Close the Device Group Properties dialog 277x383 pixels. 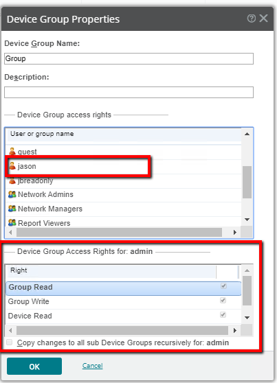tap(263, 19)
